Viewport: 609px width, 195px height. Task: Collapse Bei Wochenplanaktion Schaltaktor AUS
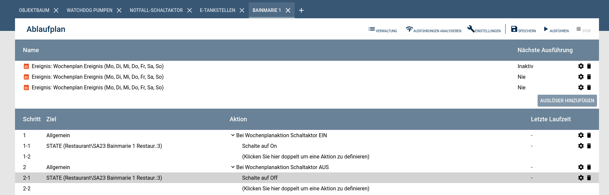[233, 167]
